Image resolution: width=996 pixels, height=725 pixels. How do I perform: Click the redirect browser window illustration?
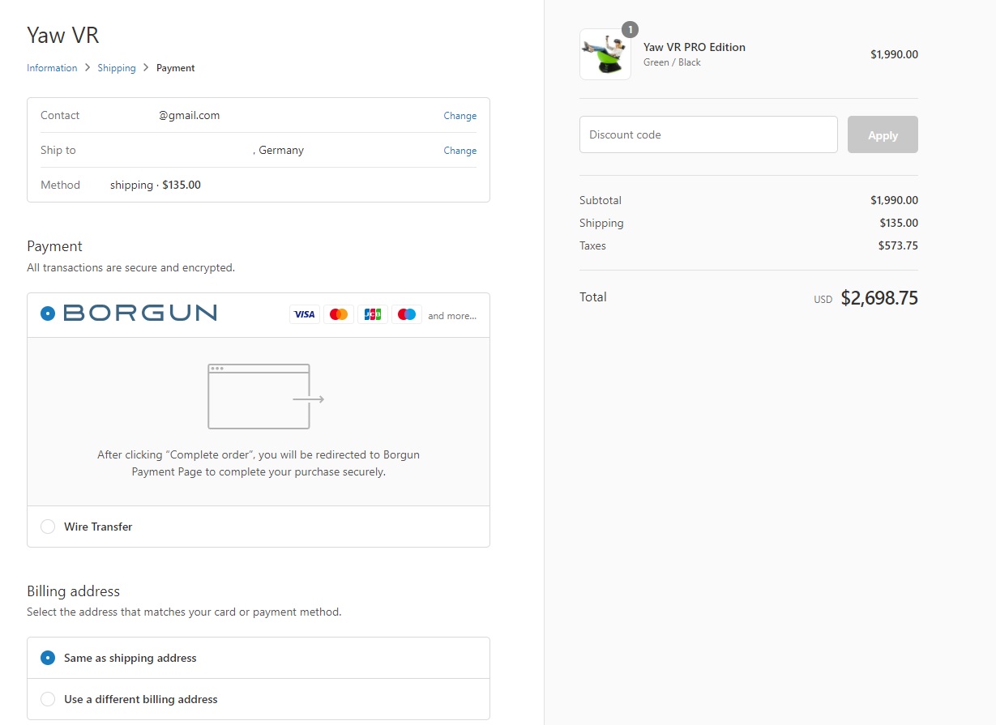(266, 396)
